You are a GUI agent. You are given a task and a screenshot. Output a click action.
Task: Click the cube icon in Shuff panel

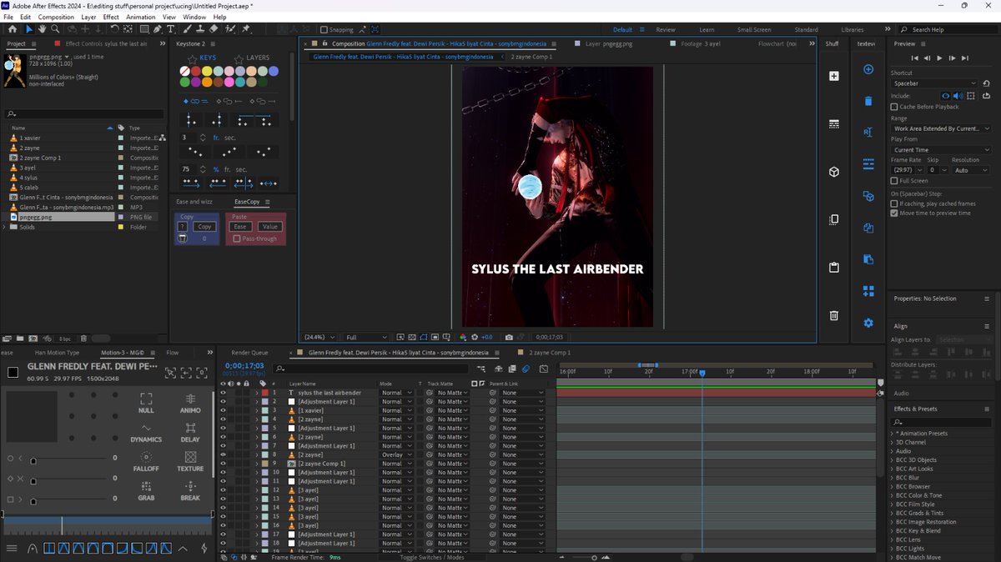833,172
